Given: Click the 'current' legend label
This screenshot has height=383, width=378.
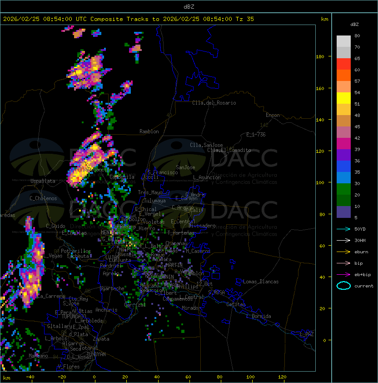Looking at the screenshot, I should 364,286.
